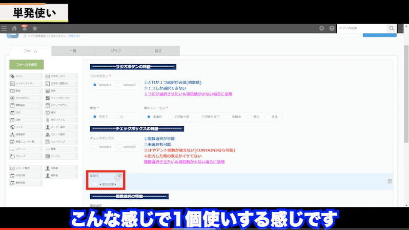Click the help question mark icon
The image size is (409, 230).
click(x=332, y=29)
